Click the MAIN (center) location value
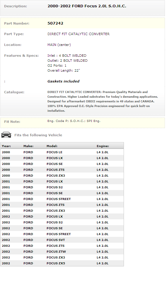 pos(59,45)
